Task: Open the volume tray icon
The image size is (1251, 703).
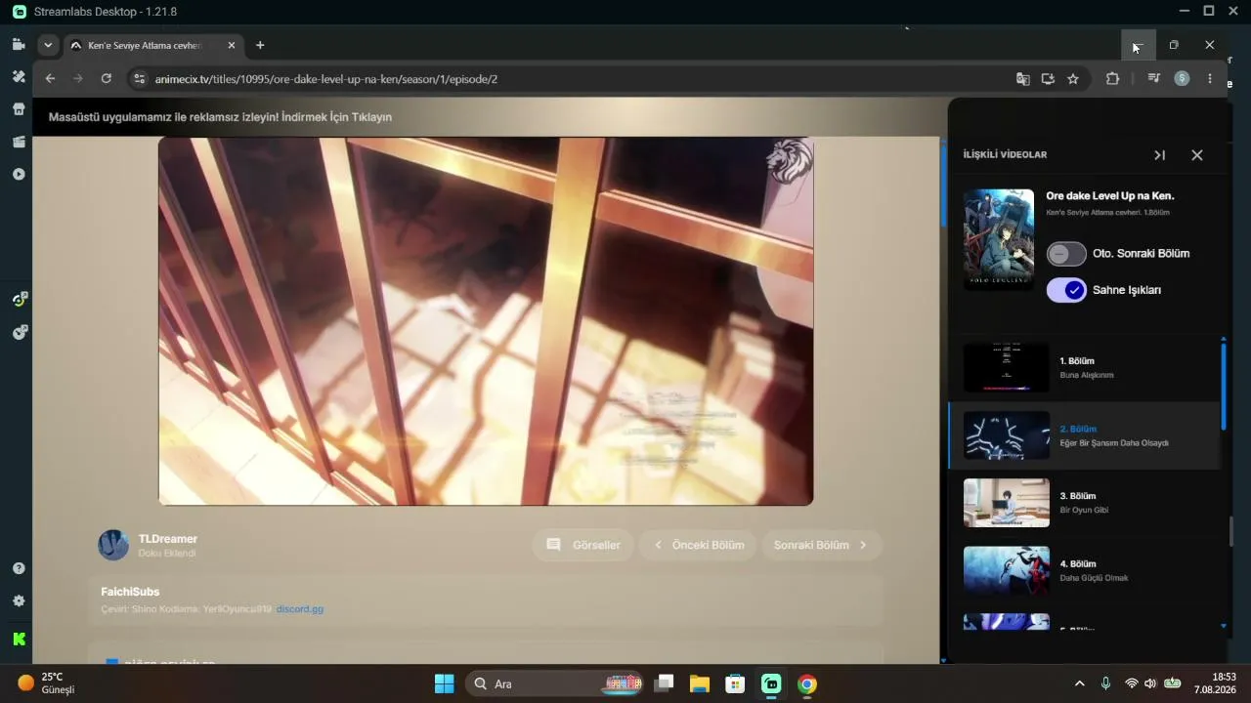Action: pos(1150,683)
